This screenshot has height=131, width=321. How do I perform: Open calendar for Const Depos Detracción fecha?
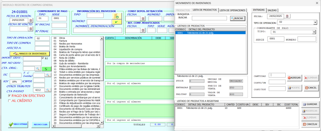[x=143, y=19]
